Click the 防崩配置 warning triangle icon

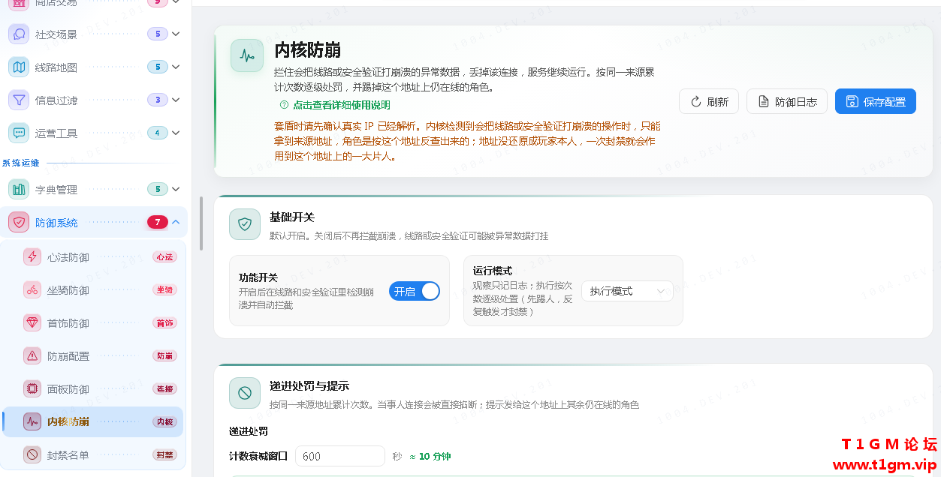(32, 355)
